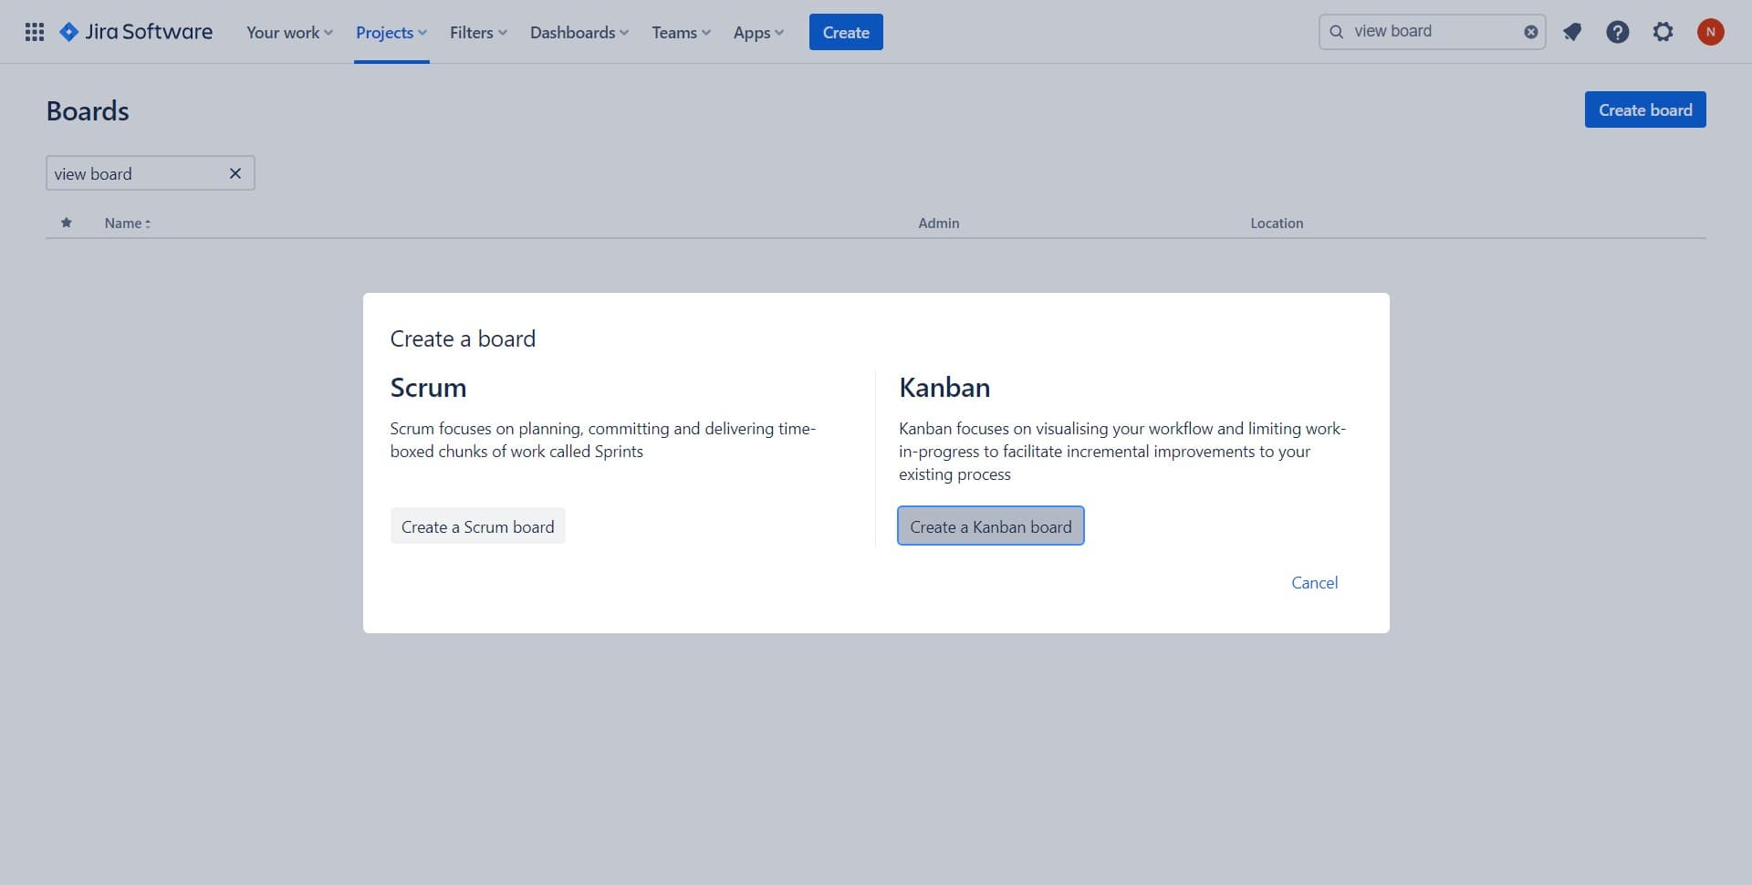Click the blue Create board button
Image resolution: width=1752 pixels, height=885 pixels.
pyautogui.click(x=1644, y=109)
